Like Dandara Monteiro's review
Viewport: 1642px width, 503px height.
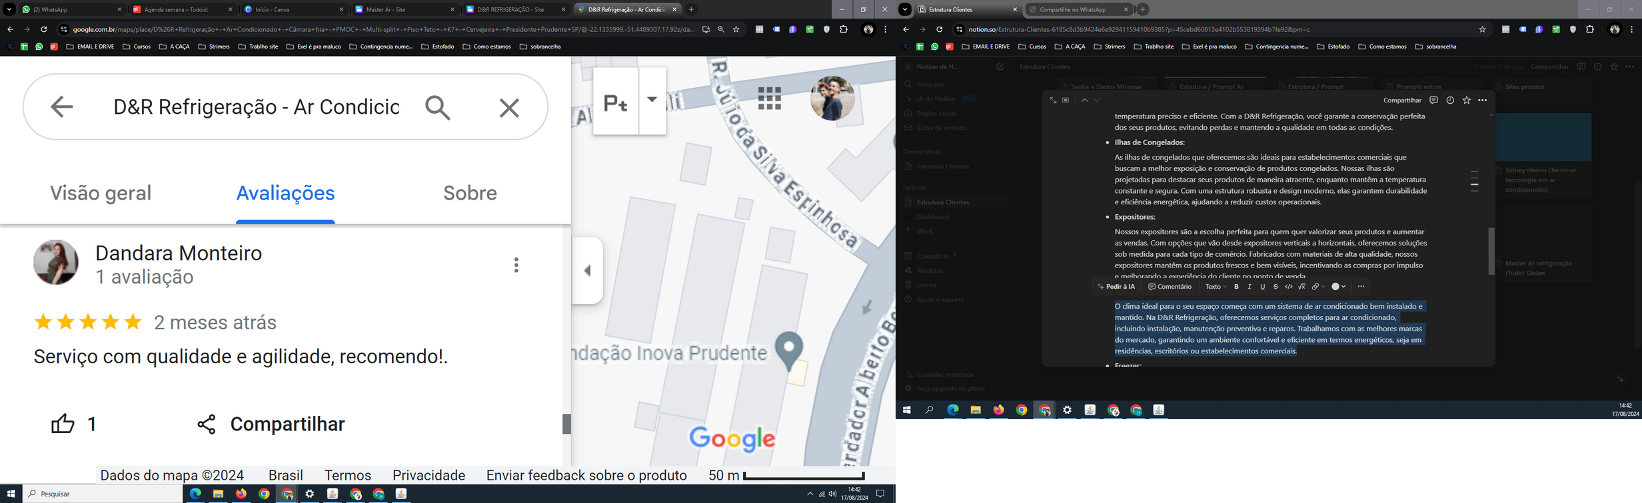pyautogui.click(x=63, y=424)
